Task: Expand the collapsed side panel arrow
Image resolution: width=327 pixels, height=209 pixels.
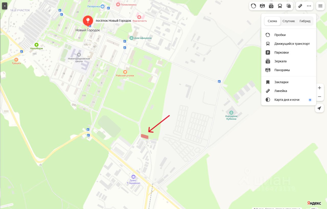Action: coord(5,6)
